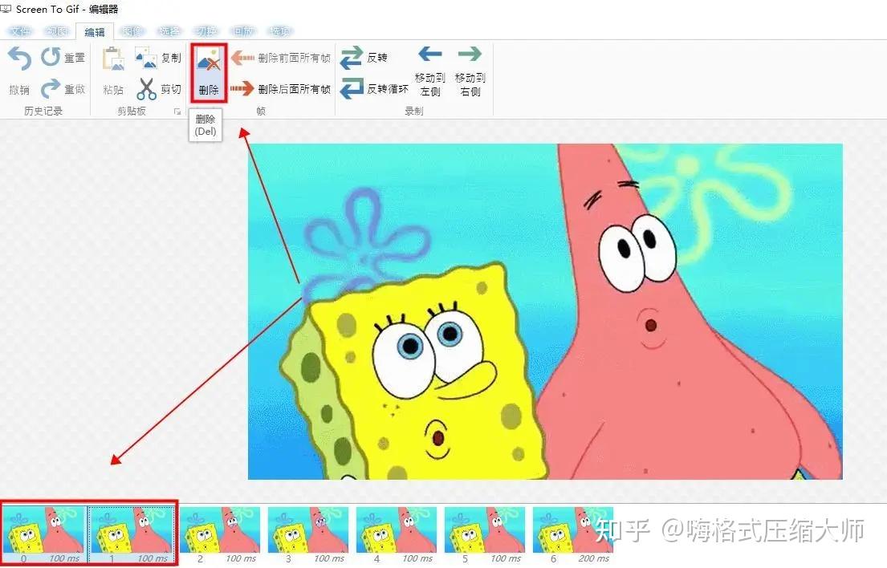
Task: Select the 剪切 (Cut) scissors icon
Action: pyautogui.click(x=146, y=87)
